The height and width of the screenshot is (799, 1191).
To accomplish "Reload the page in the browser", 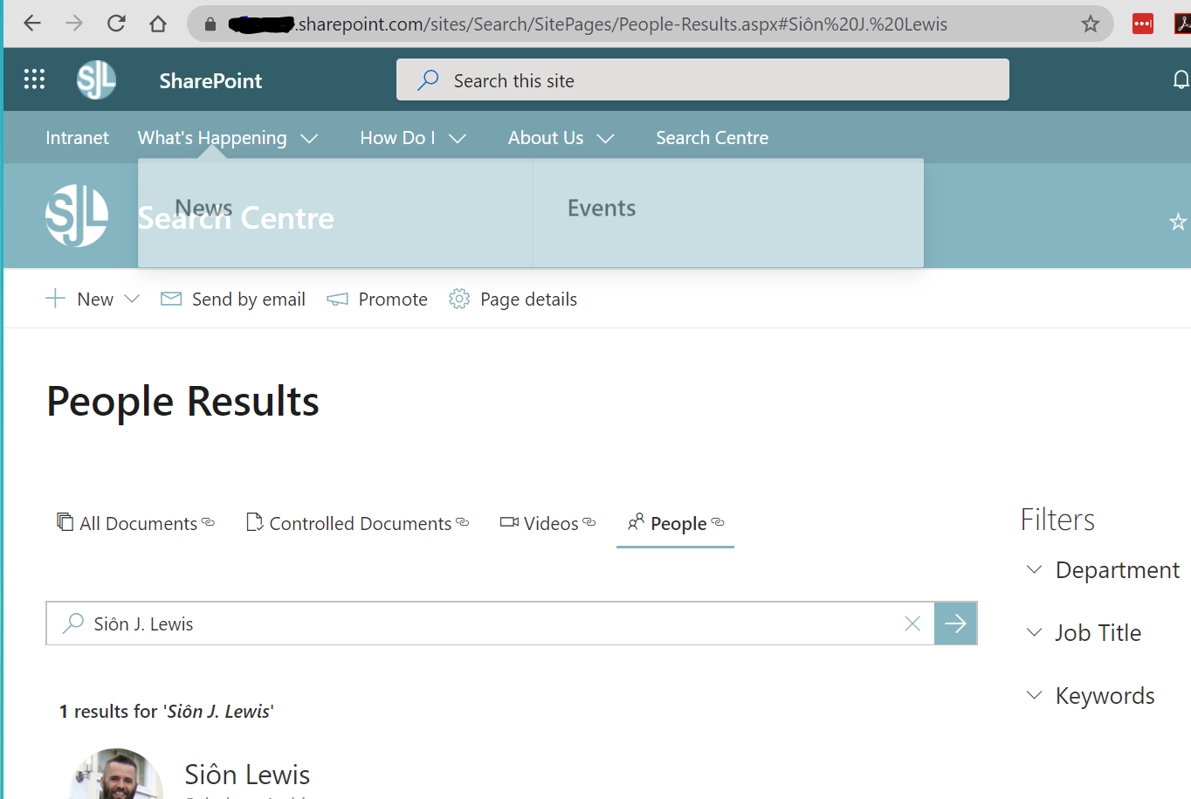I will point(116,24).
